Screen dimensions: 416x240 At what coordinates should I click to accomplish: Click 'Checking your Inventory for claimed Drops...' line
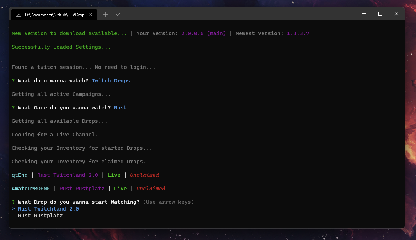coord(82,162)
